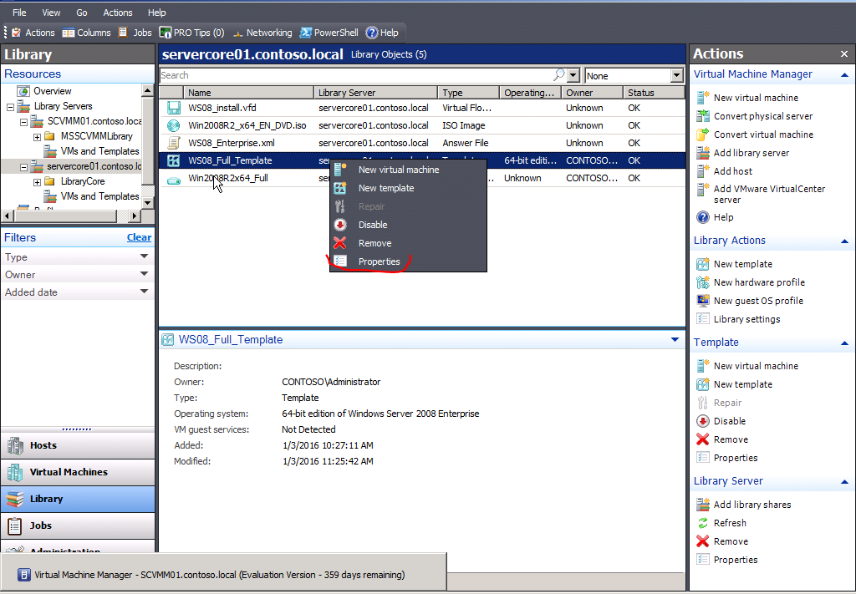Click Add VMware VirtualCenter server icon
The height and width of the screenshot is (594, 856).
[702, 190]
